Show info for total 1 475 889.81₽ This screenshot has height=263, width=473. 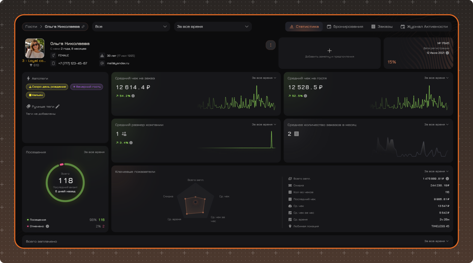(x=447, y=179)
